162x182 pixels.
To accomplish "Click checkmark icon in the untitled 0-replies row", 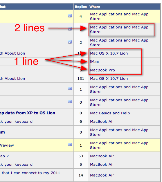I will 70,102.
